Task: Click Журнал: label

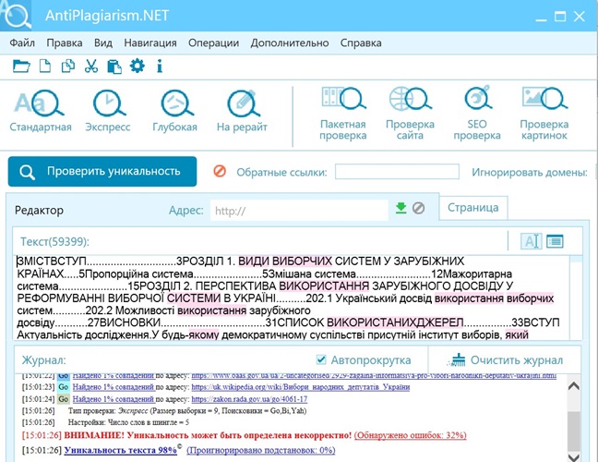Action: 43,360
